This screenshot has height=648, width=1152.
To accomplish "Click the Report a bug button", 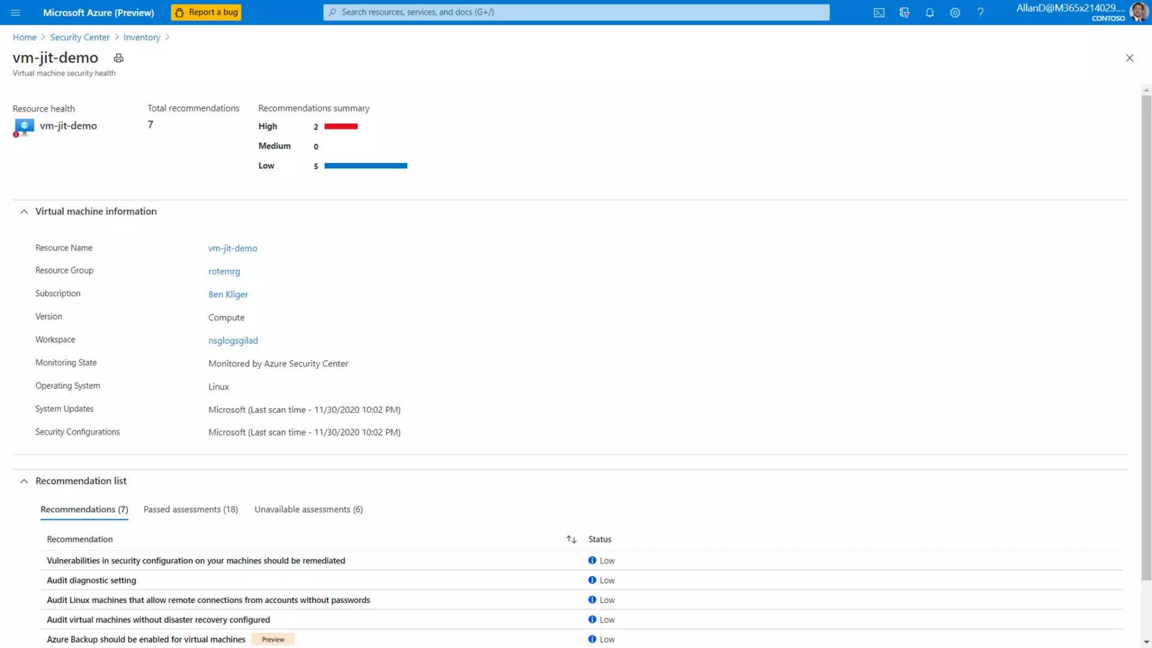I will pos(206,12).
